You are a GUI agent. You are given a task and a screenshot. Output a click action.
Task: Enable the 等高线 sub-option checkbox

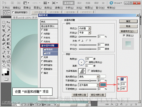click(45, 49)
